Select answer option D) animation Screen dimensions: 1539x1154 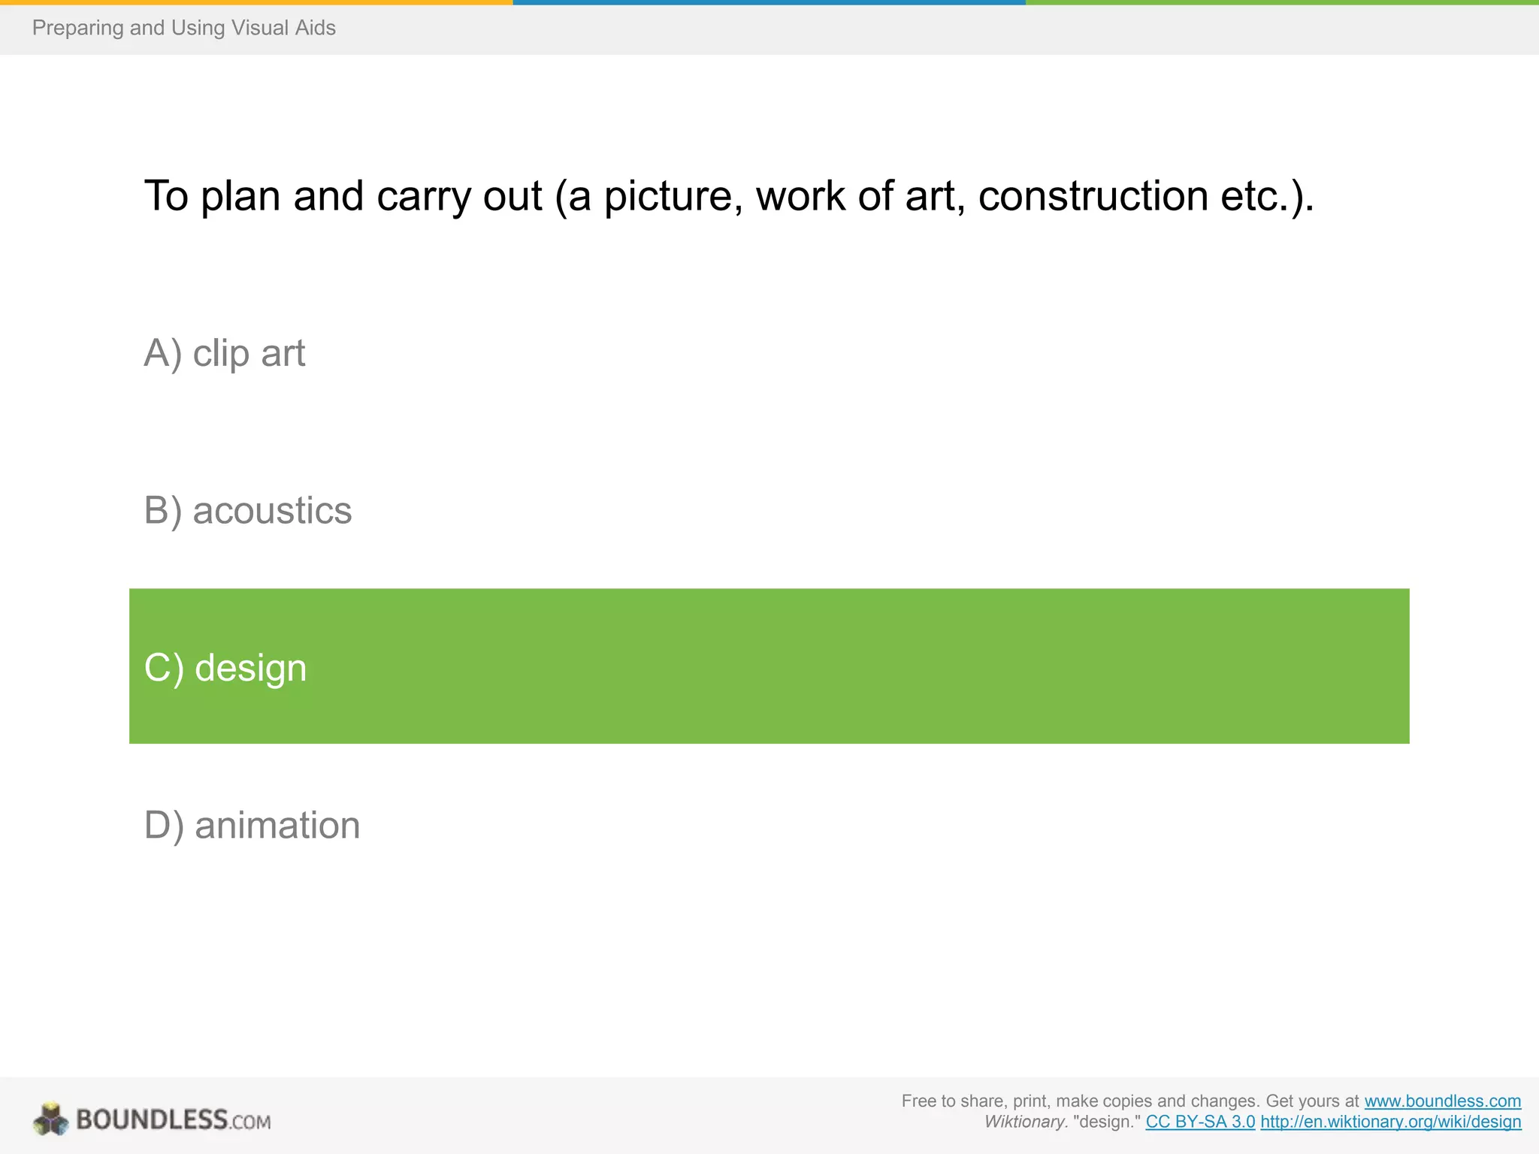[252, 825]
